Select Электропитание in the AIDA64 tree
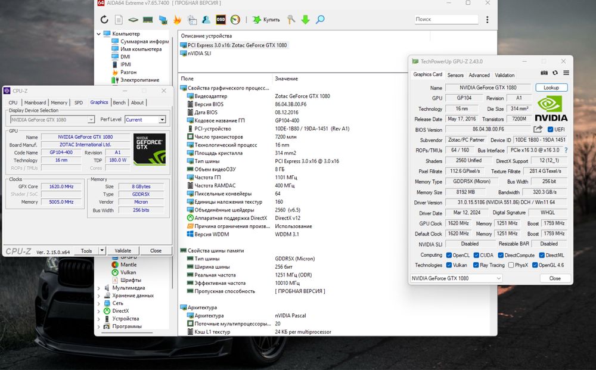596x370 pixels. coord(139,80)
